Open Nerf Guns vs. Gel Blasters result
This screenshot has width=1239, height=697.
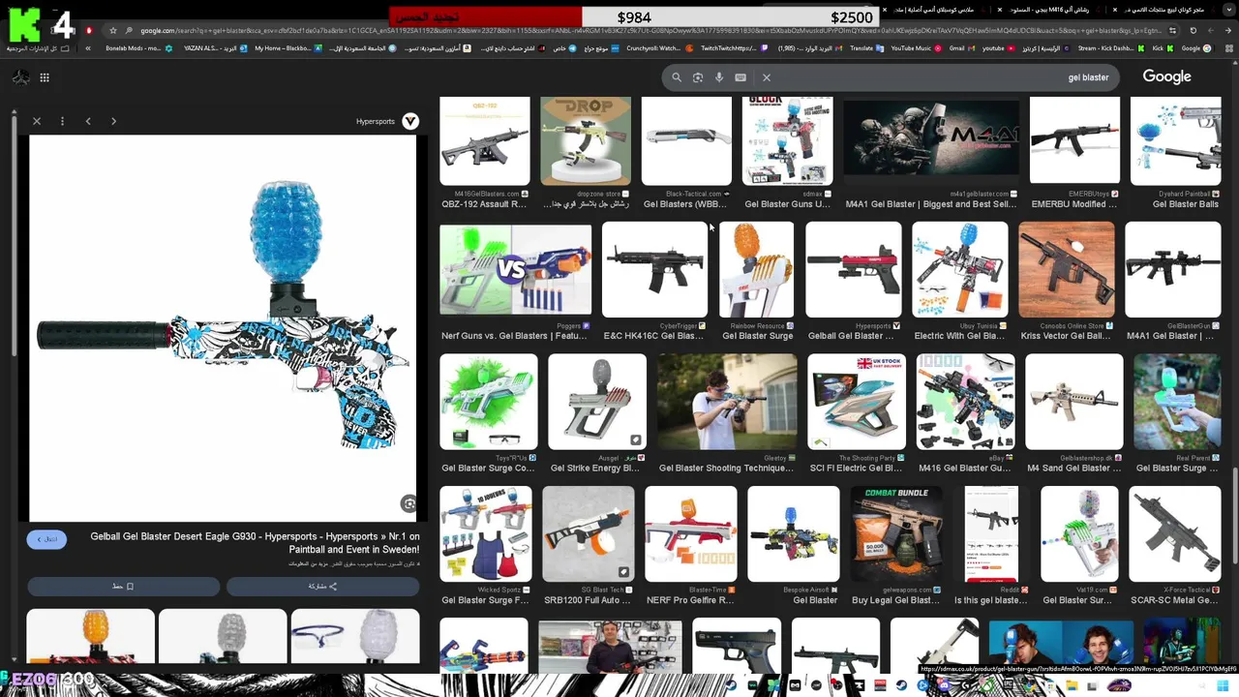pyautogui.click(x=515, y=270)
